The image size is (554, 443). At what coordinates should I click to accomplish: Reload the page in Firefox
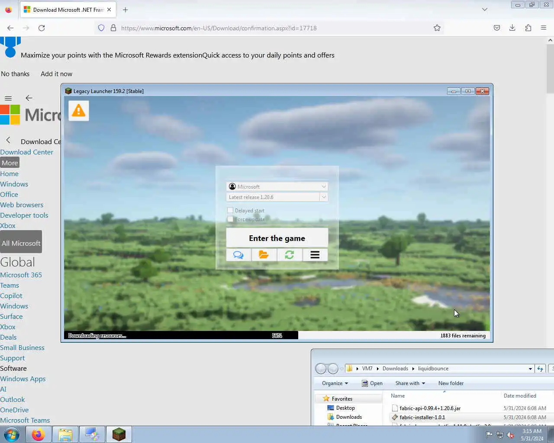(x=42, y=28)
